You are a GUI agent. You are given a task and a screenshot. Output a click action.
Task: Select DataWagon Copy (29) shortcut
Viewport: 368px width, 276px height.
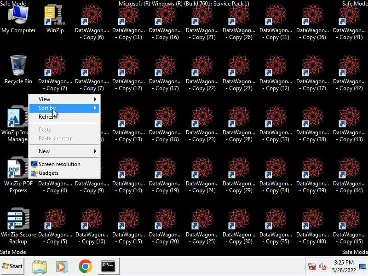[239, 176]
